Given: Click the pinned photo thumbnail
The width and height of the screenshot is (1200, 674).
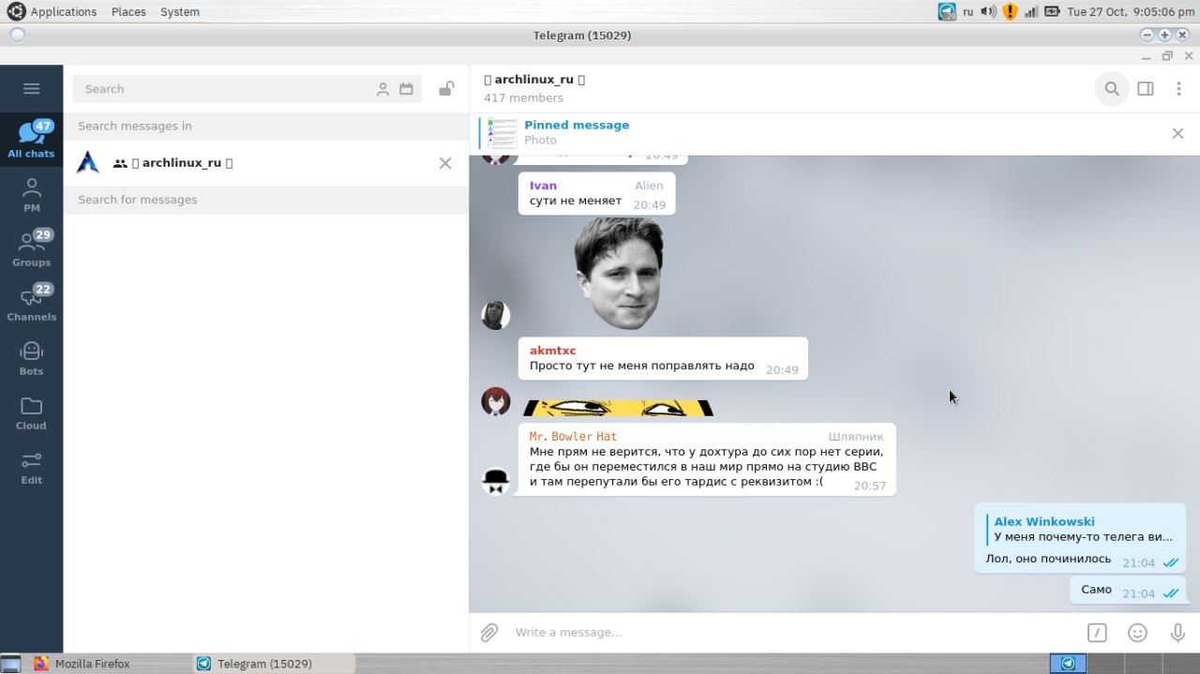Looking at the screenshot, I should pyautogui.click(x=502, y=133).
